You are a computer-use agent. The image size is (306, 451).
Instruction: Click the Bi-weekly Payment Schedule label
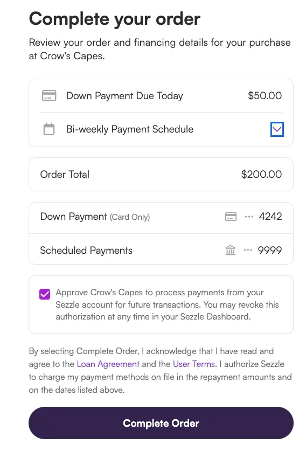[130, 129]
